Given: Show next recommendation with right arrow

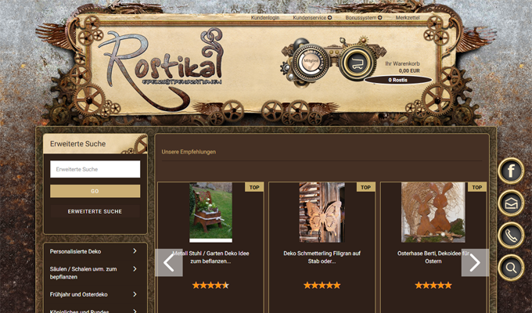Looking at the screenshot, I should click(475, 263).
